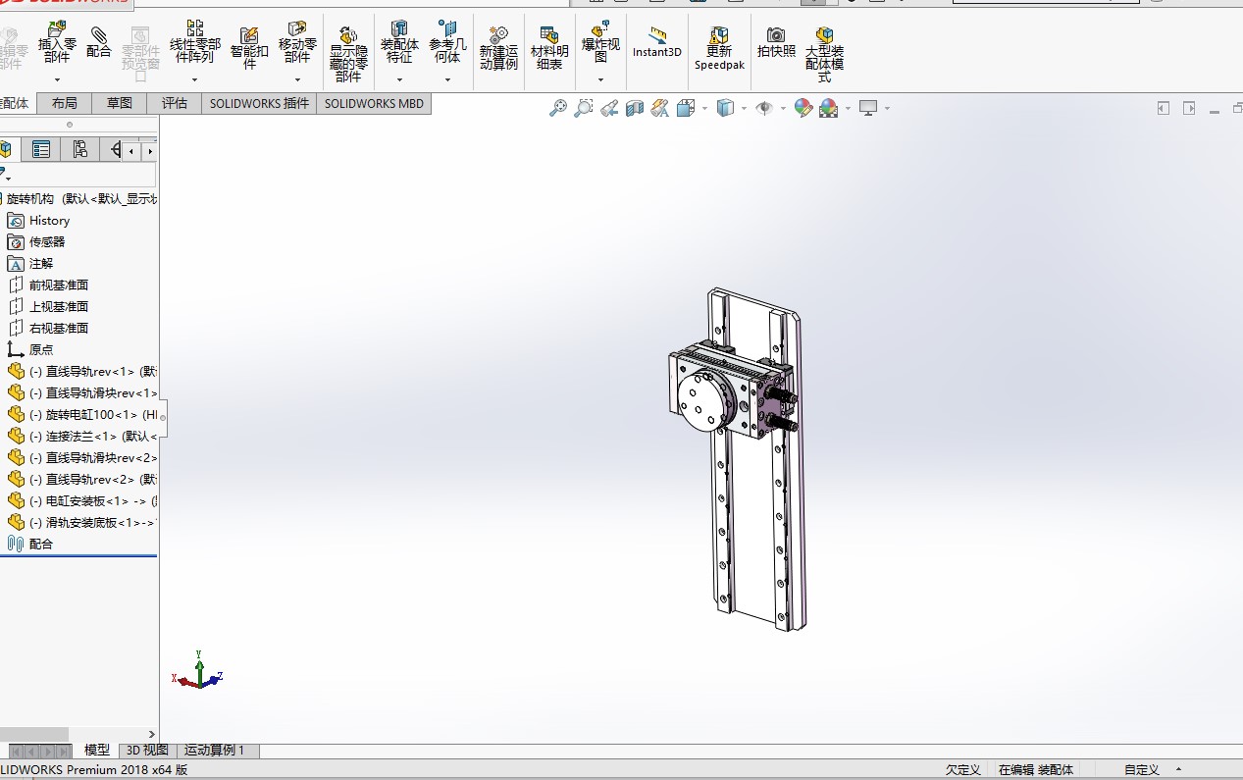Open View Settings monitor dropdown arrow
The width and height of the screenshot is (1243, 780).
point(887,108)
